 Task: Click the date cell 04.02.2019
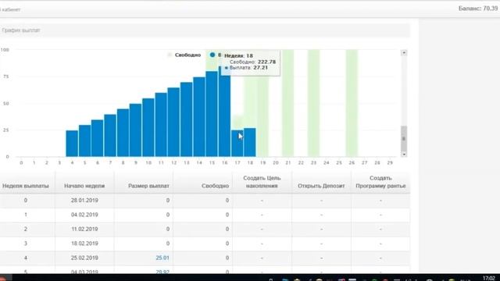point(84,215)
